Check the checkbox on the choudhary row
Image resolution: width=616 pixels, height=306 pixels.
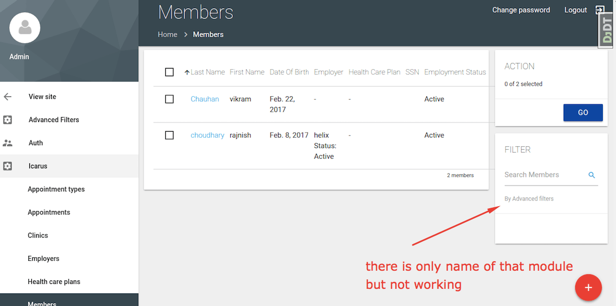tap(169, 135)
